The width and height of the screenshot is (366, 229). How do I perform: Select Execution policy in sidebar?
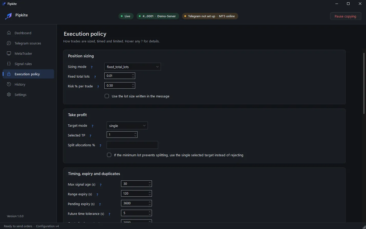(28, 74)
